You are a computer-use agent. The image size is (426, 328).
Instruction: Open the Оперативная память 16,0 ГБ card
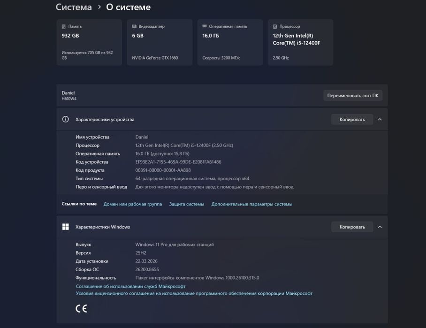point(230,42)
